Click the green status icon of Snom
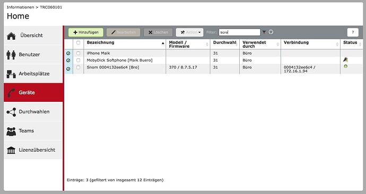The height and width of the screenshot is (194, 366). pos(345,66)
